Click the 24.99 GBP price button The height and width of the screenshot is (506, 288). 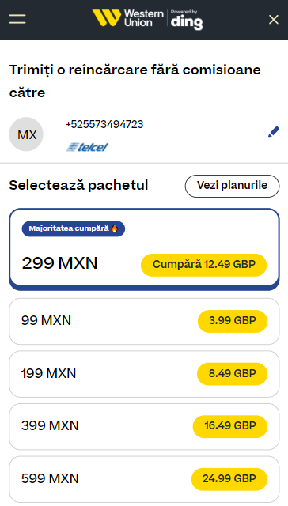point(229,479)
